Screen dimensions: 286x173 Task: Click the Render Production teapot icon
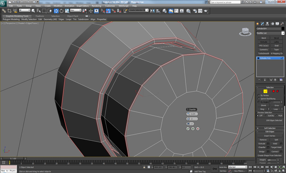tap(206, 11)
